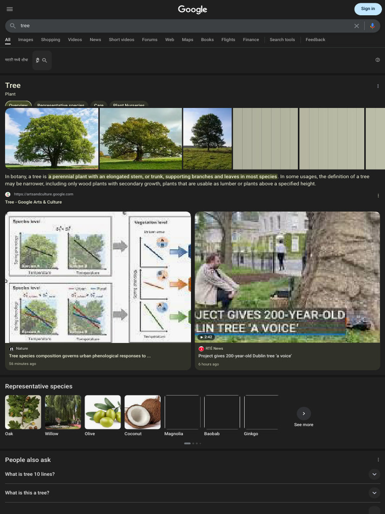Click See more arrow for representative species

[x=304, y=414]
